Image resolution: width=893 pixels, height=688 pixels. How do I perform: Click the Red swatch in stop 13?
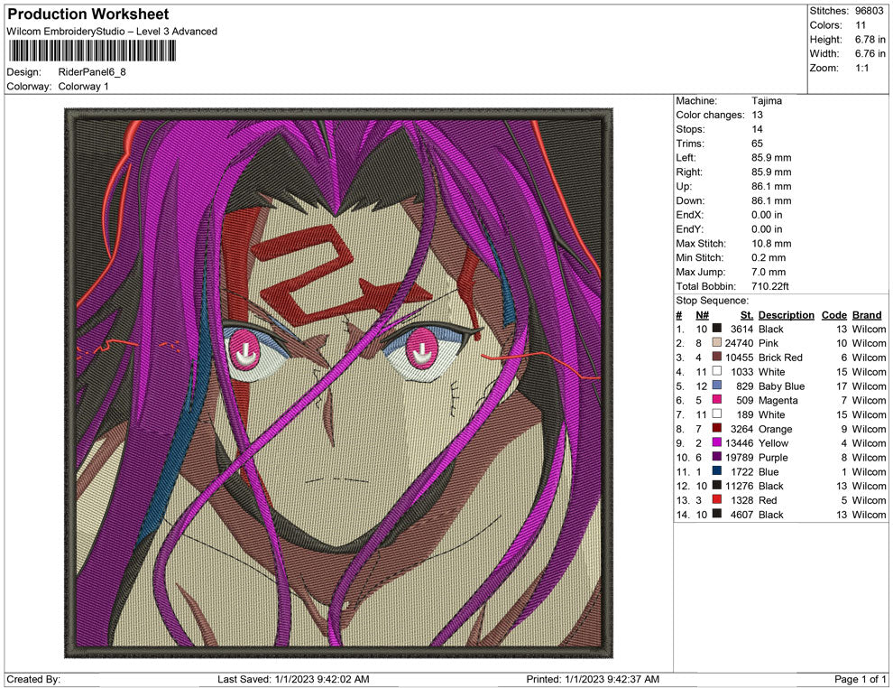[x=717, y=499]
